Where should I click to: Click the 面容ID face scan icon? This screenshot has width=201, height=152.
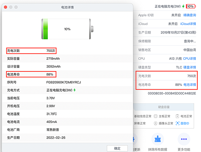178,123
